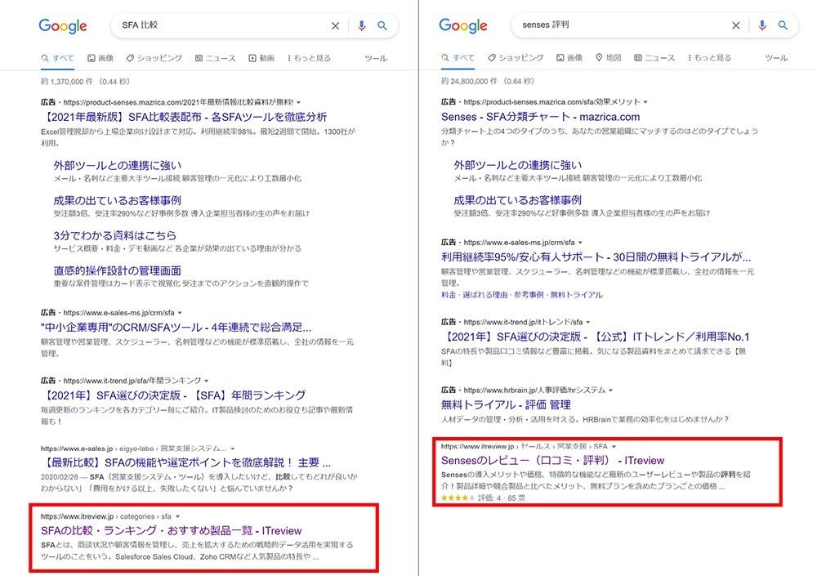Open the ニュース tab on the 'senses 評判' page
The height and width of the screenshot is (576, 817).
[654, 58]
